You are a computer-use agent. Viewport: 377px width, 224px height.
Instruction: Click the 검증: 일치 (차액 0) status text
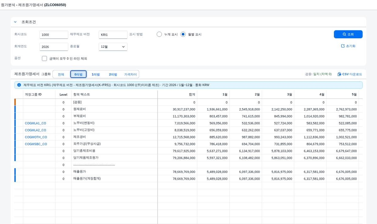(x=318, y=74)
